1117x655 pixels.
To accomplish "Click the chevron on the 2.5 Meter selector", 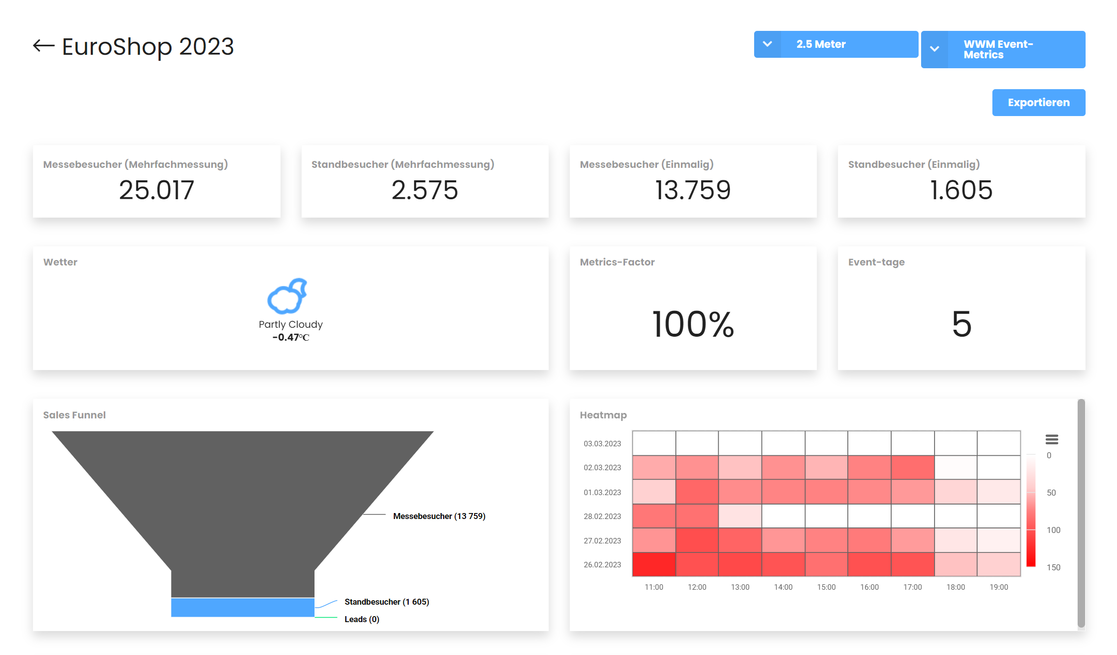I will 768,44.
